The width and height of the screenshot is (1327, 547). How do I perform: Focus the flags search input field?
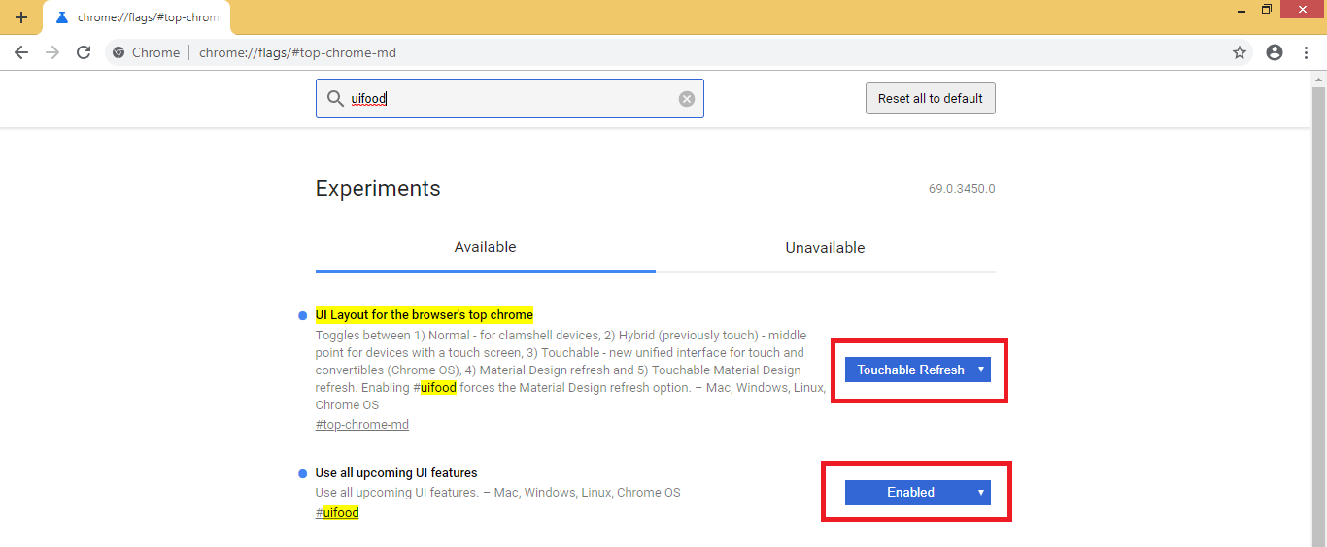[x=510, y=99]
